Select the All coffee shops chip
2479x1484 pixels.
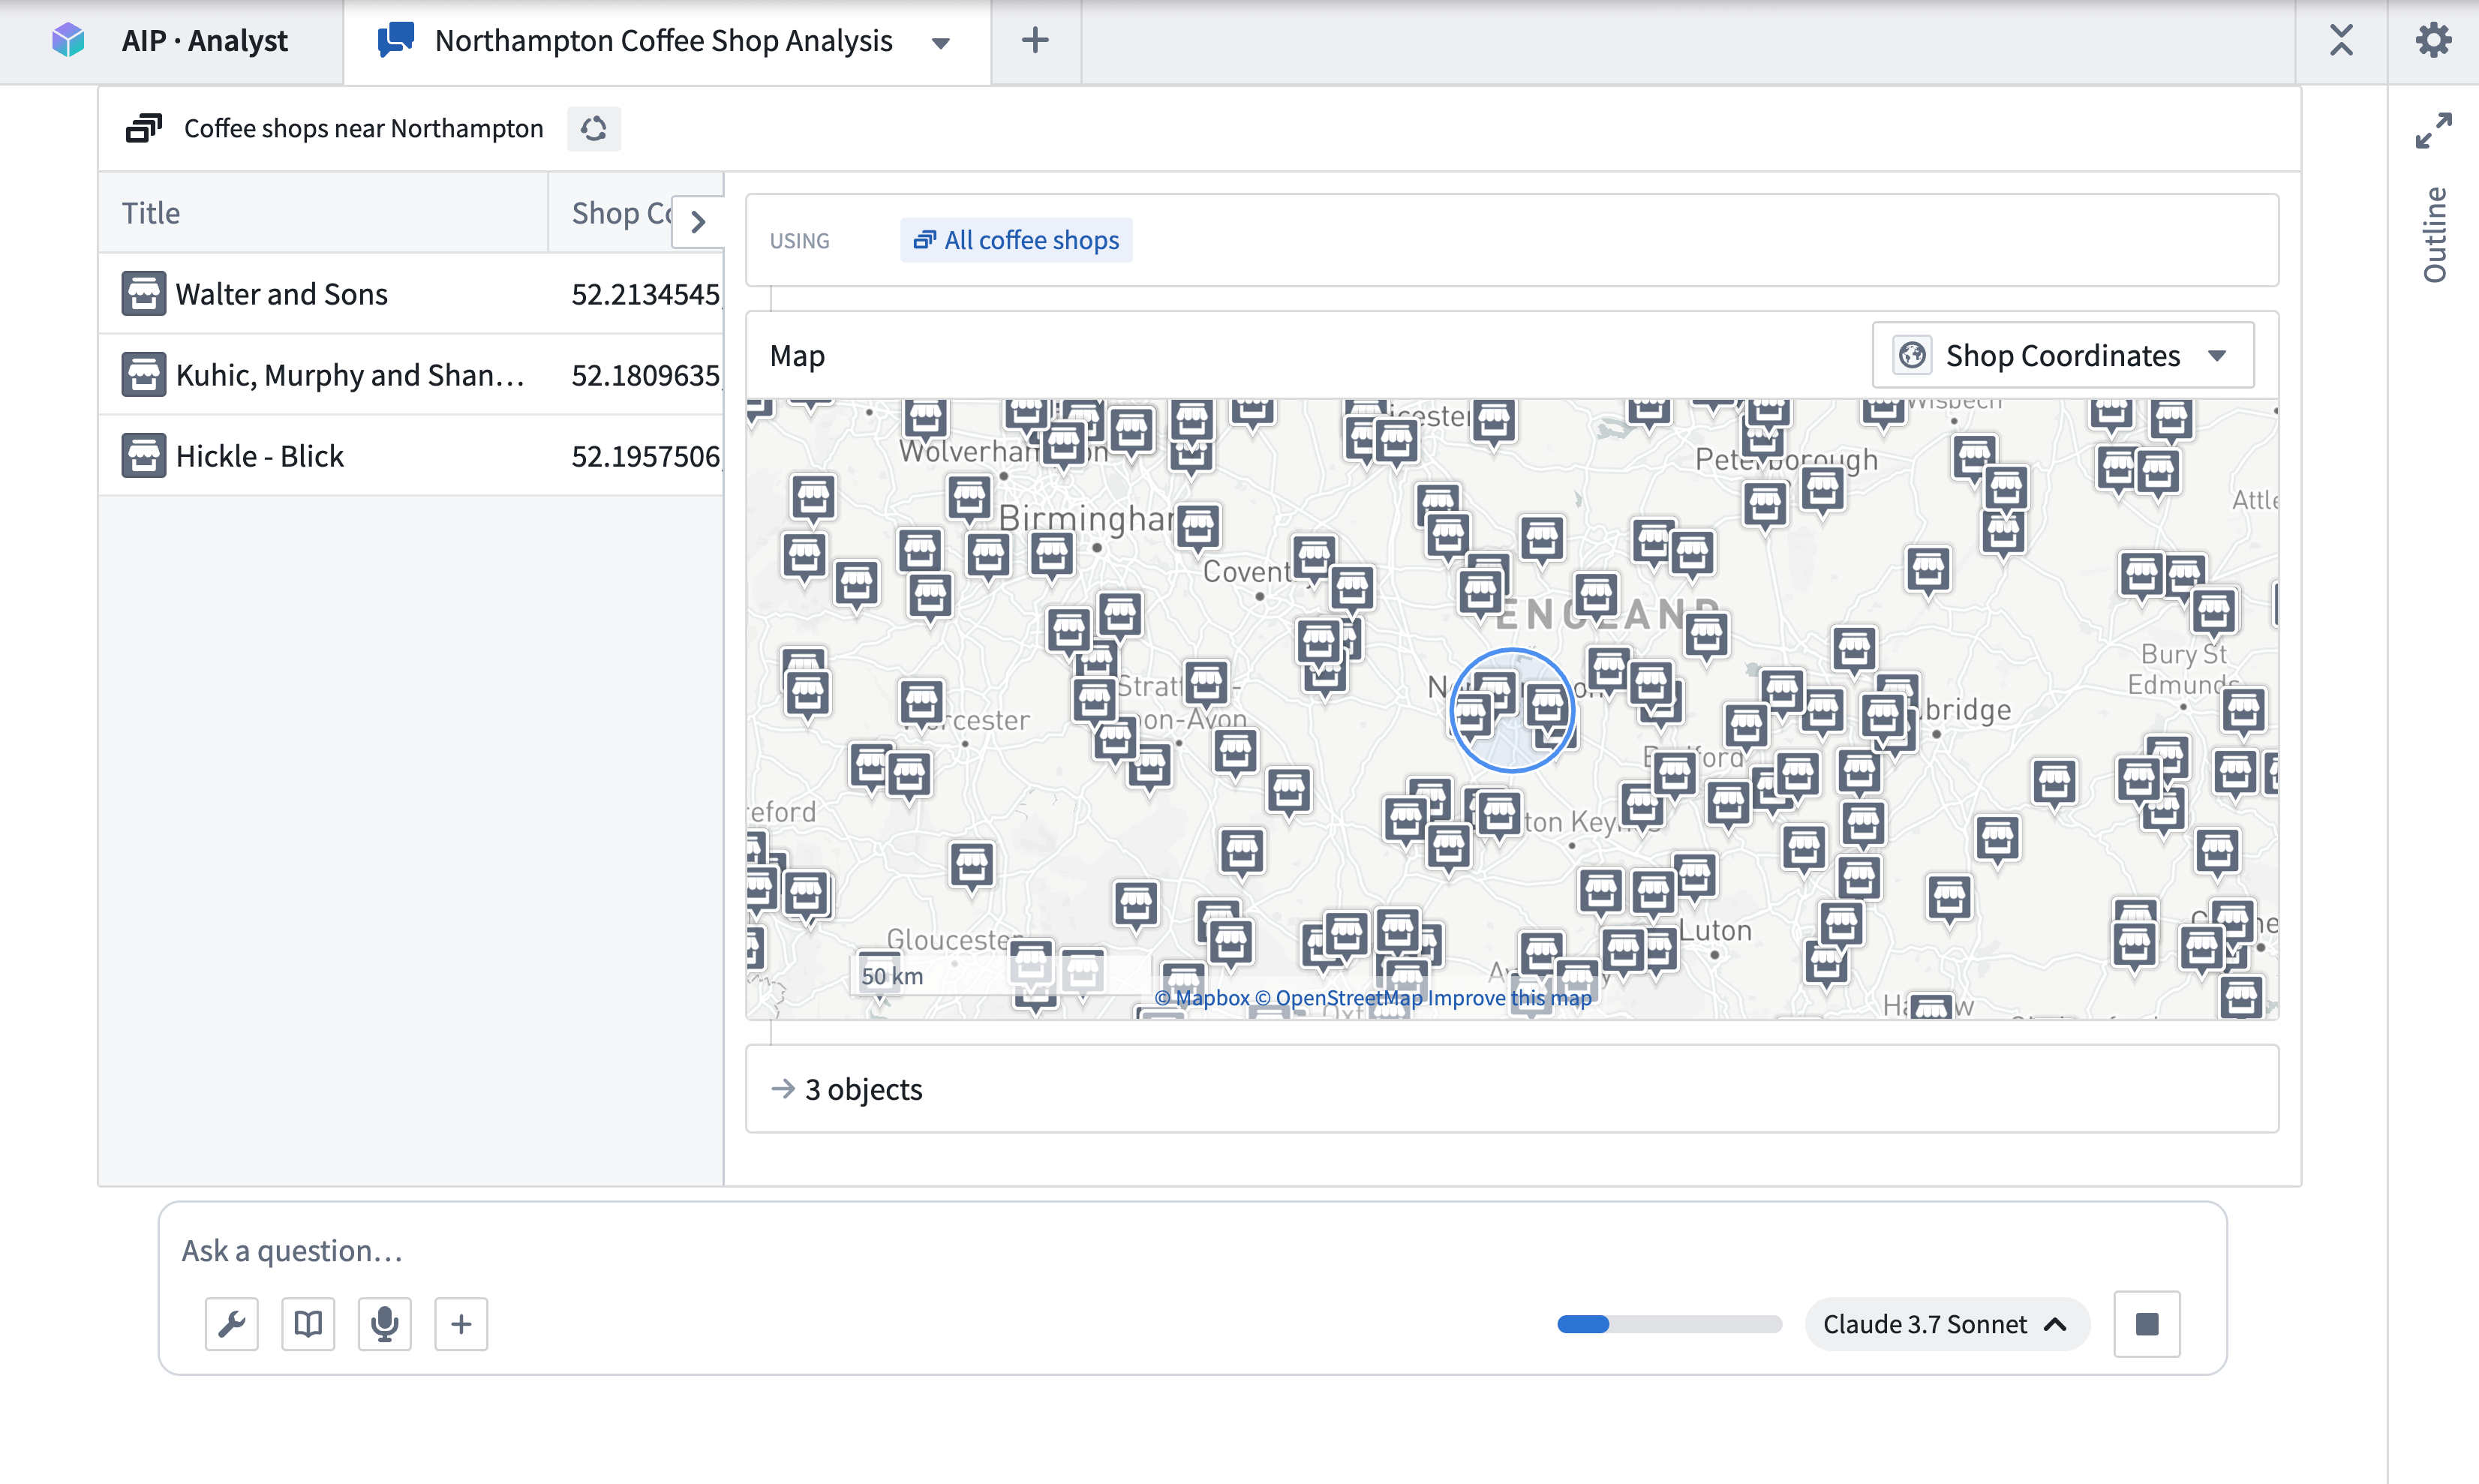pyautogui.click(x=1015, y=239)
